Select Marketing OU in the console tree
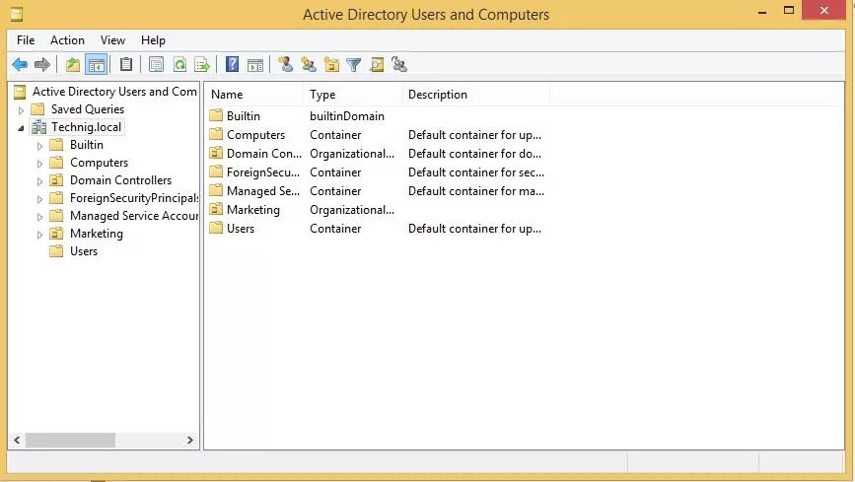Screen dimensions: 855x482 pos(97,234)
